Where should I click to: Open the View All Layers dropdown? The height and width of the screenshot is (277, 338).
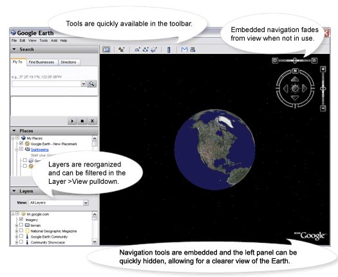tap(59, 202)
